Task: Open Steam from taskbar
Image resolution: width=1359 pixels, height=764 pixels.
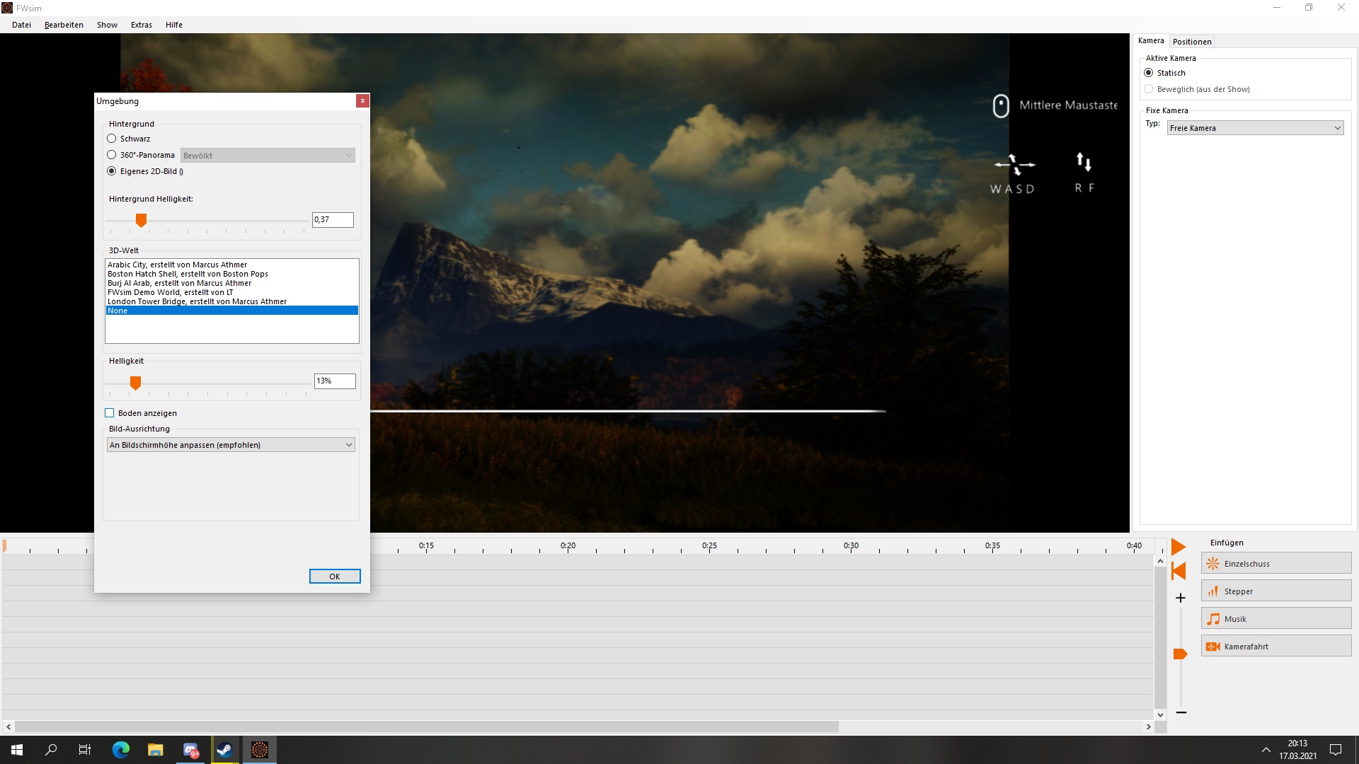Action: tap(225, 750)
